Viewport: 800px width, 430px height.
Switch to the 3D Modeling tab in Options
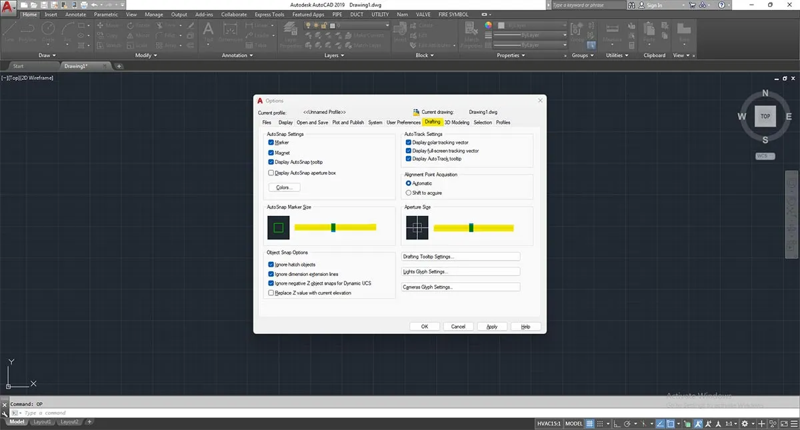coord(457,122)
